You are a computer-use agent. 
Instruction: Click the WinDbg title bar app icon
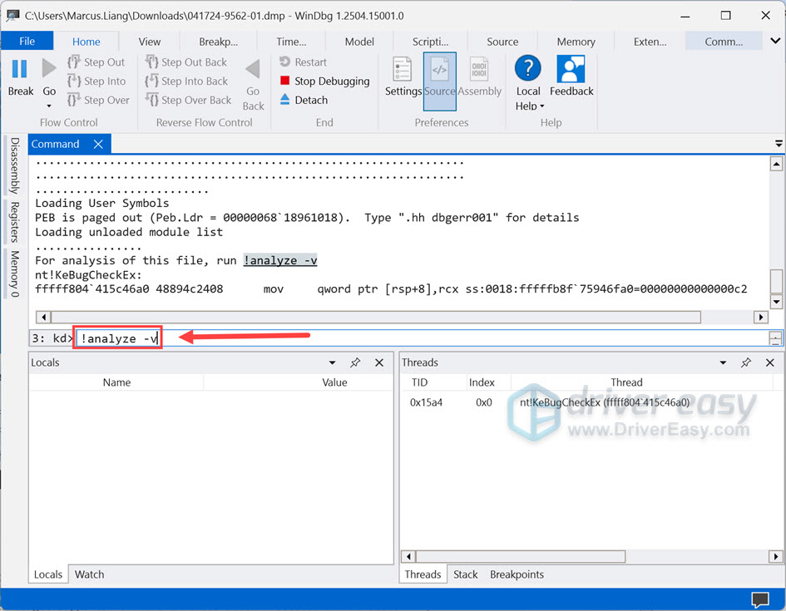pos(12,16)
